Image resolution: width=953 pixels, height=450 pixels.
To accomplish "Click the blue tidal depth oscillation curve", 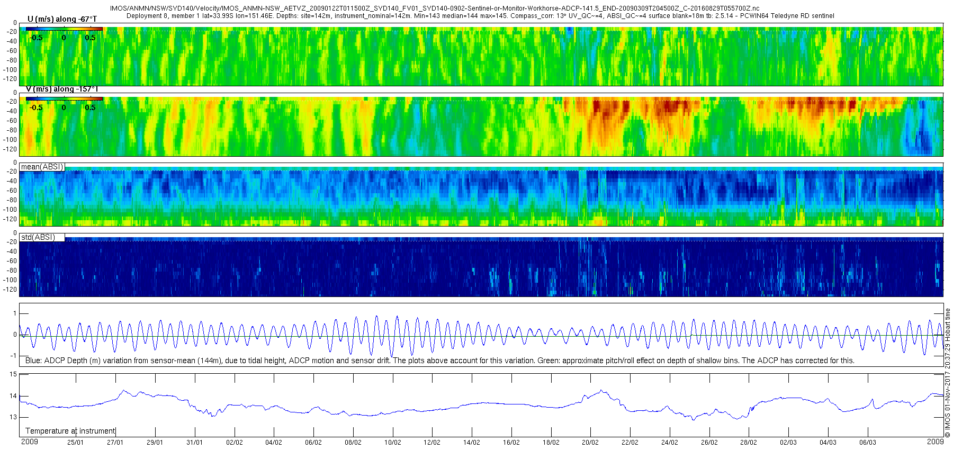I will (482, 336).
